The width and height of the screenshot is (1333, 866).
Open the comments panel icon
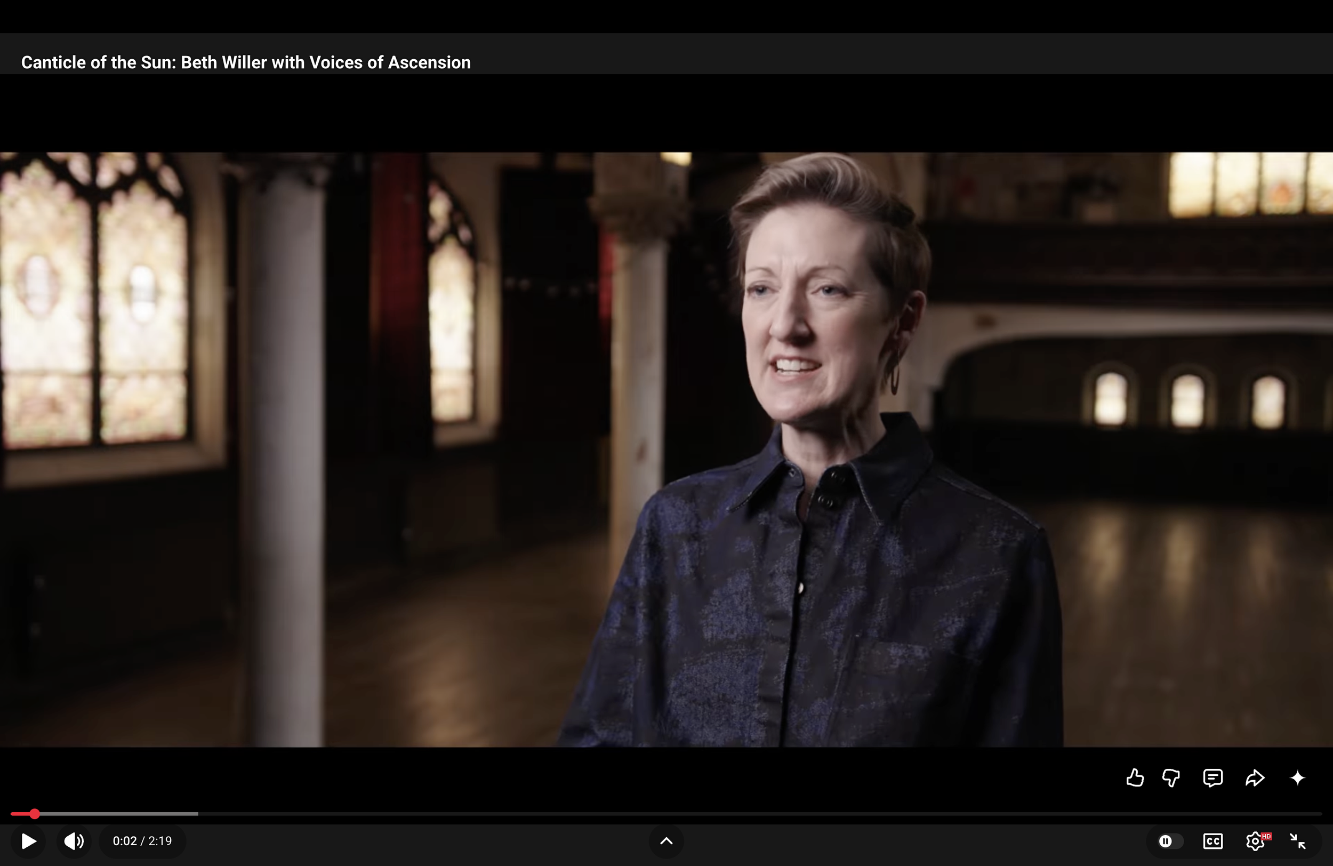1212,777
